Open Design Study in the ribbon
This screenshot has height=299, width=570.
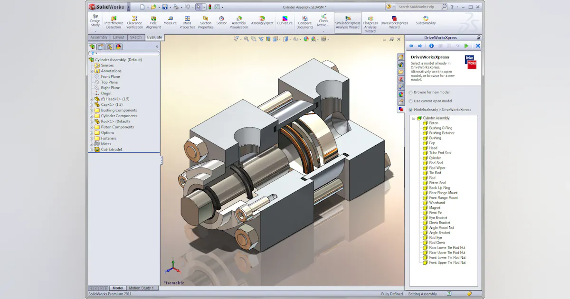click(95, 21)
